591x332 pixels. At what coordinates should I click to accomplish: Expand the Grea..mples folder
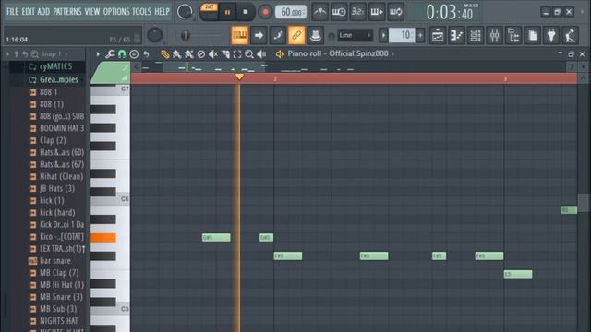[54, 79]
